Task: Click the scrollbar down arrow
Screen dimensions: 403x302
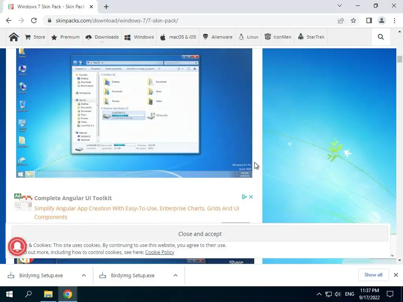Action: (399, 260)
